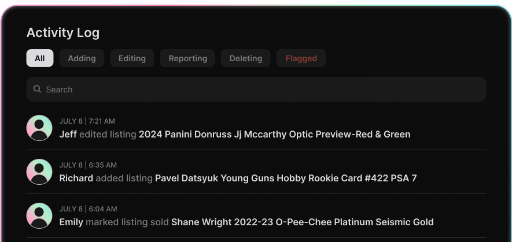Select the All filter tab
The image size is (512, 242).
[x=40, y=58]
